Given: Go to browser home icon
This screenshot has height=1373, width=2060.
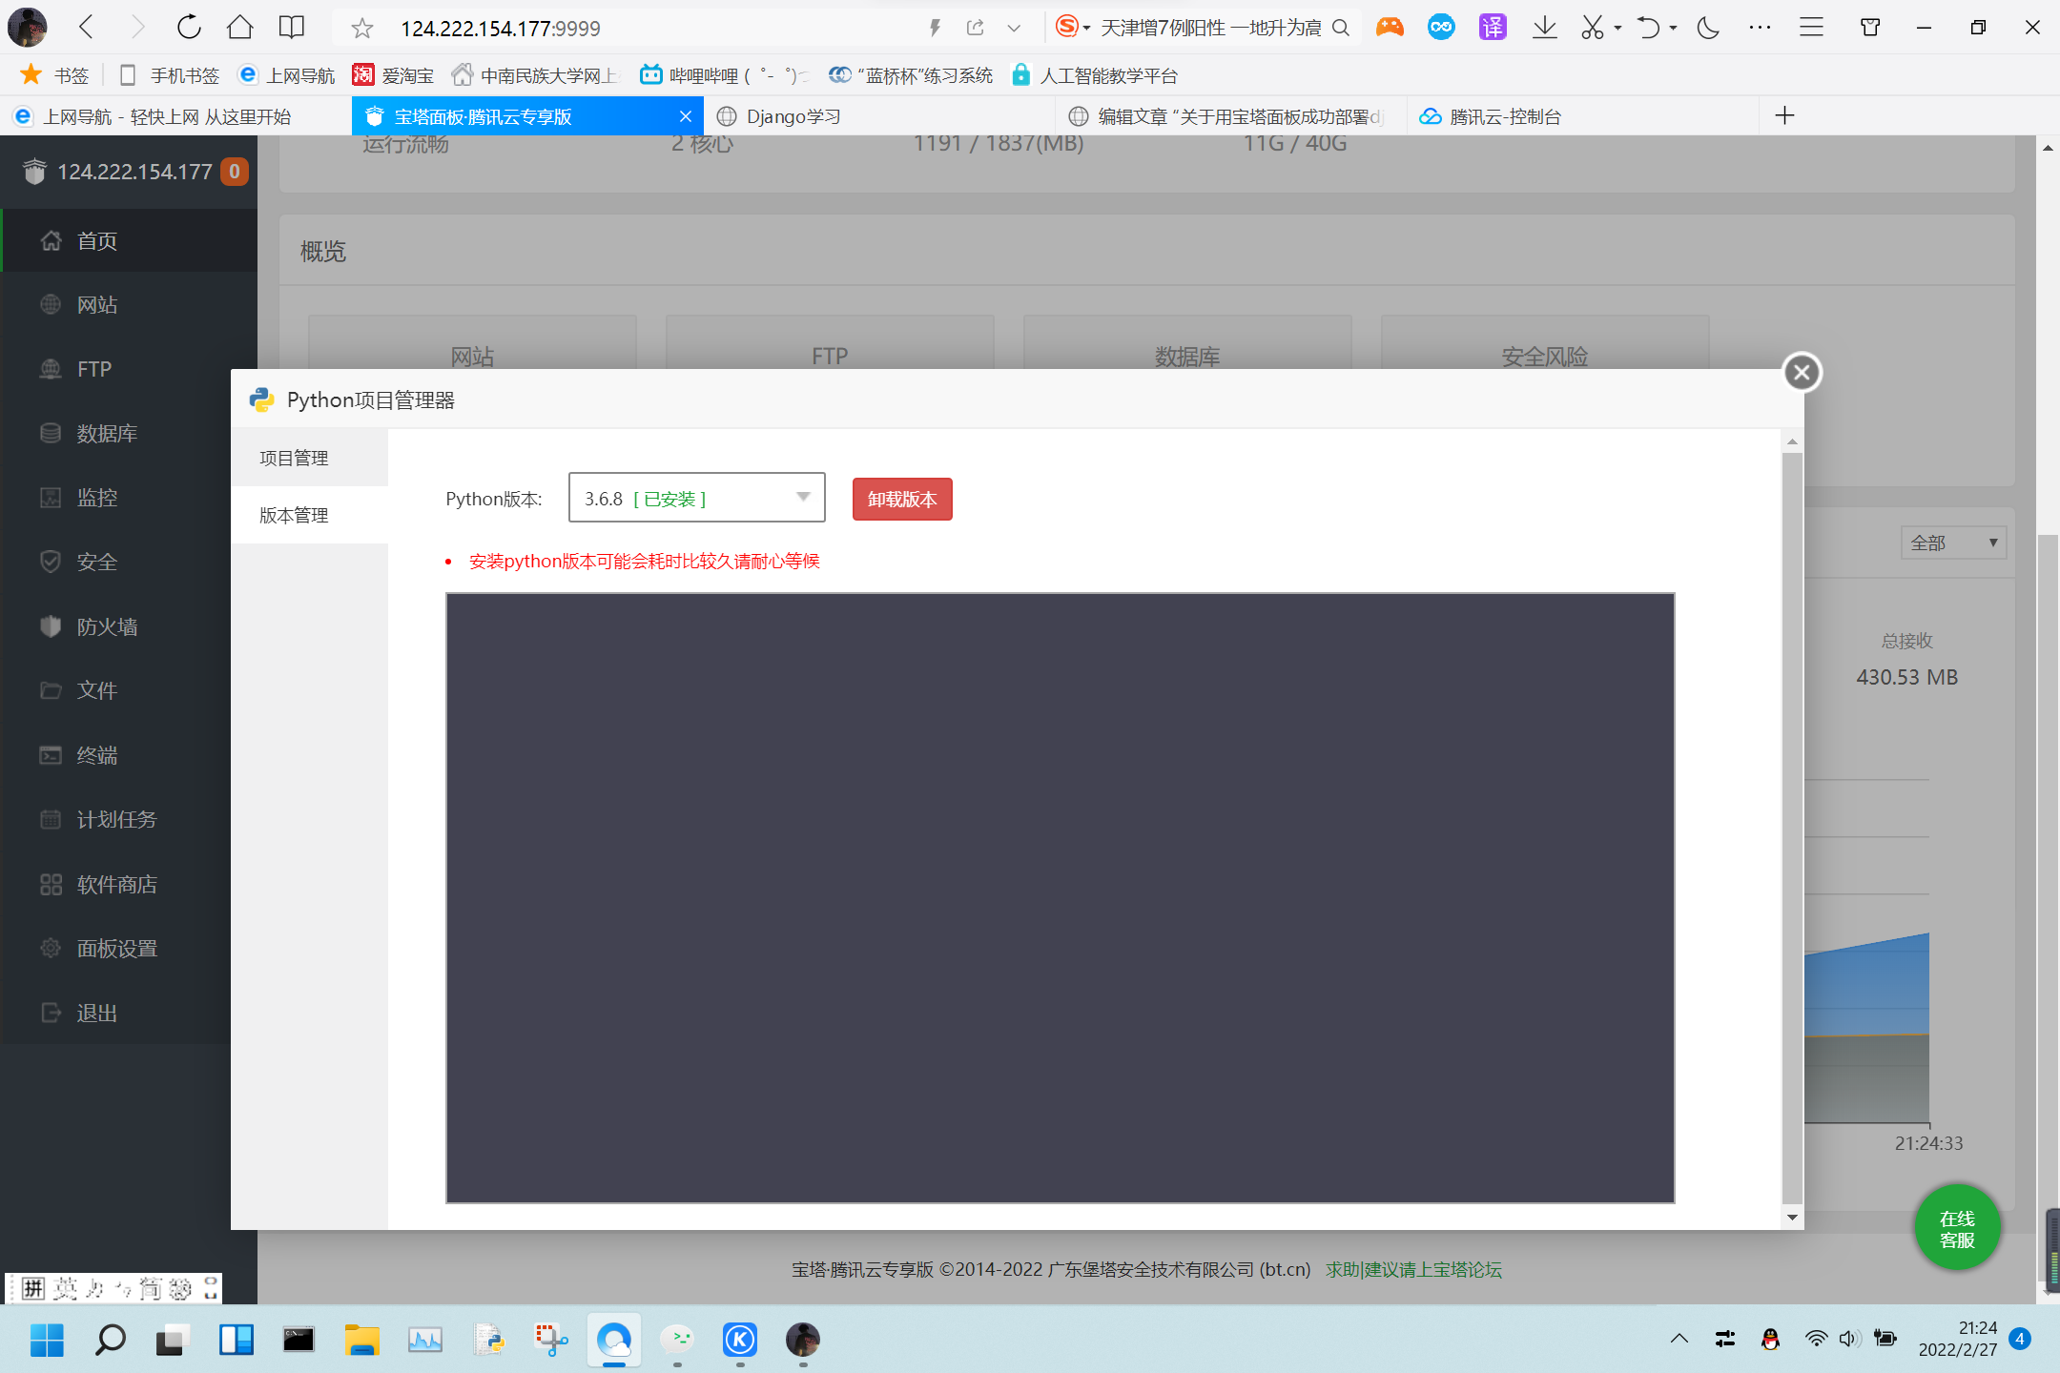Looking at the screenshot, I should (239, 27).
